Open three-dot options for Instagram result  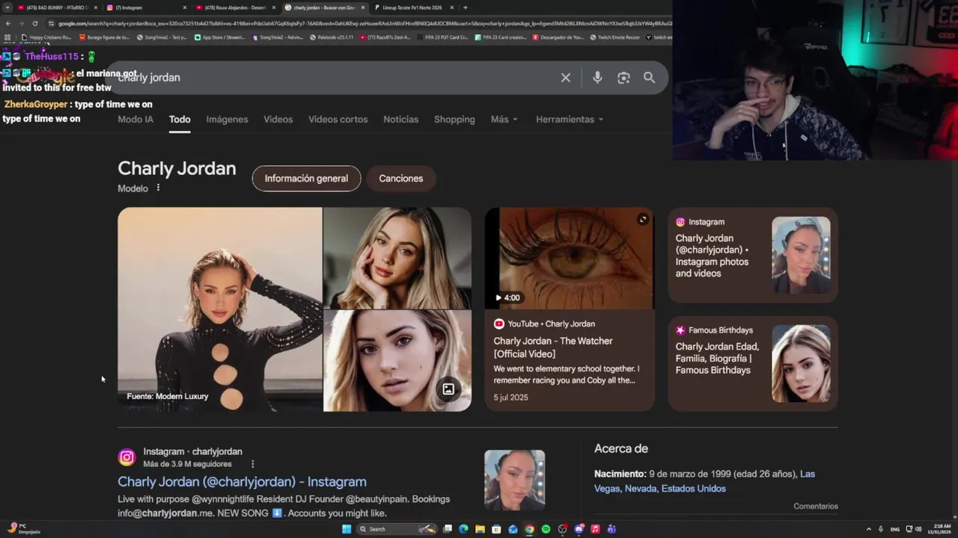point(252,464)
